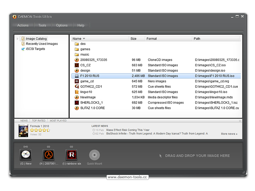Screen dimensions: 255x191
Task: Switch to the MOST PLAYED tab
Action: 58,121
